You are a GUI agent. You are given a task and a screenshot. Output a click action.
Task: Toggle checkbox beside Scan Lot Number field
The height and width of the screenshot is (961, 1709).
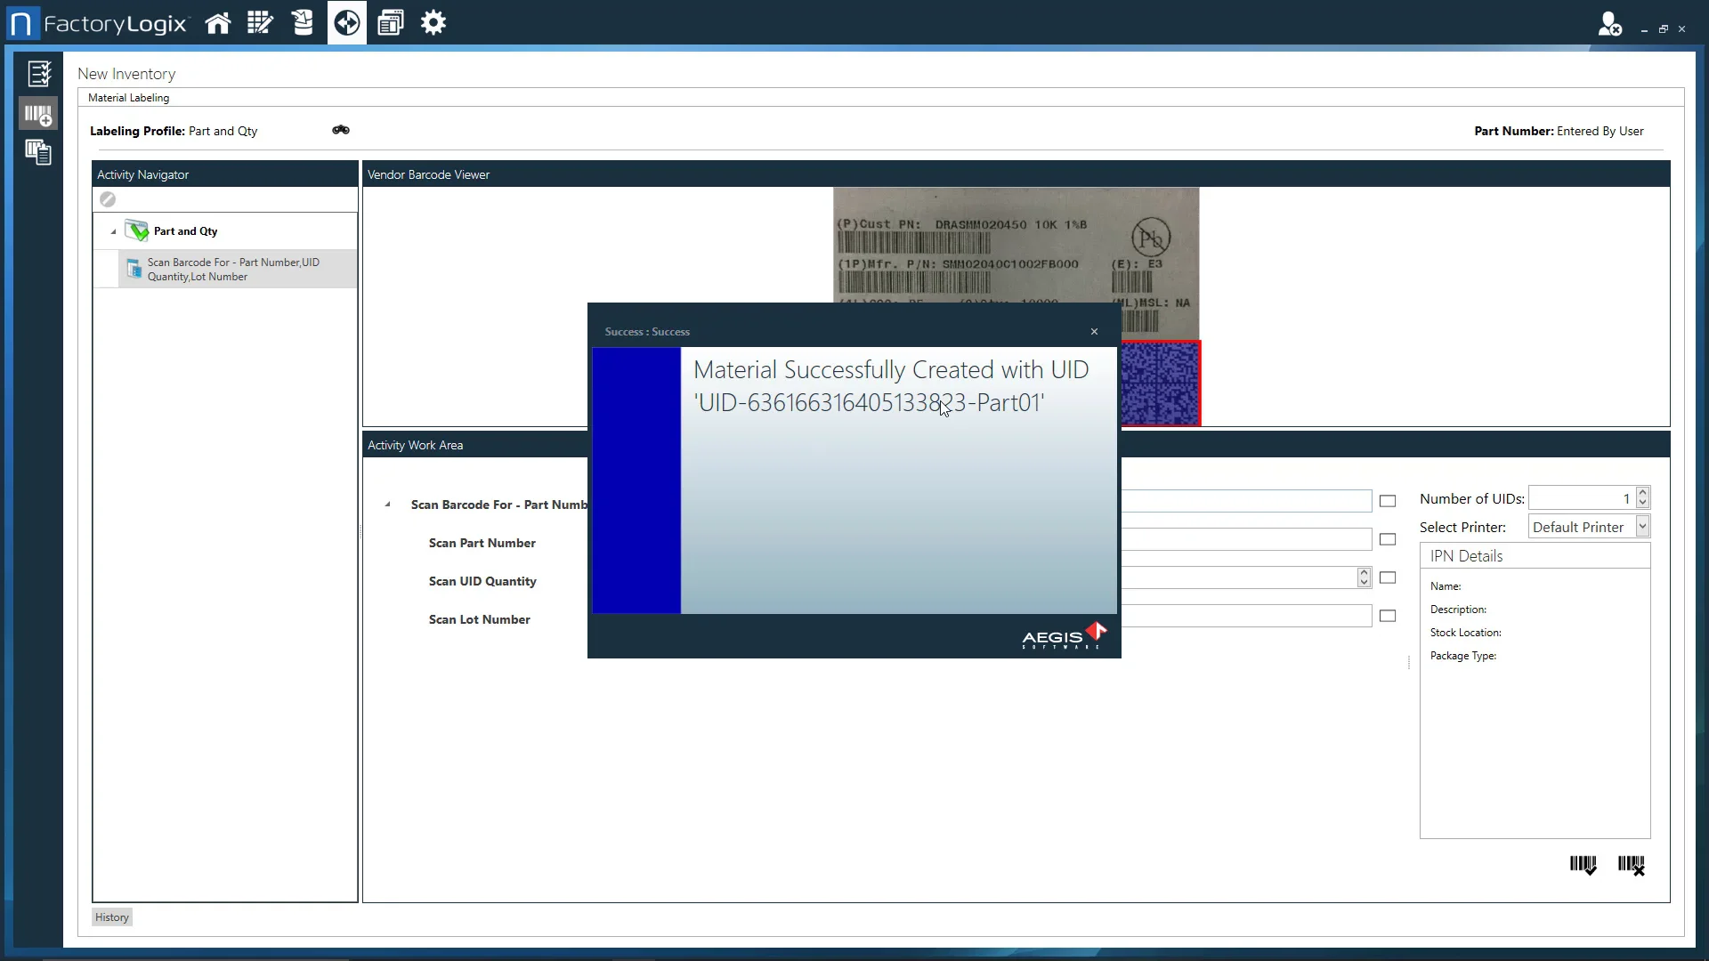[x=1388, y=616]
